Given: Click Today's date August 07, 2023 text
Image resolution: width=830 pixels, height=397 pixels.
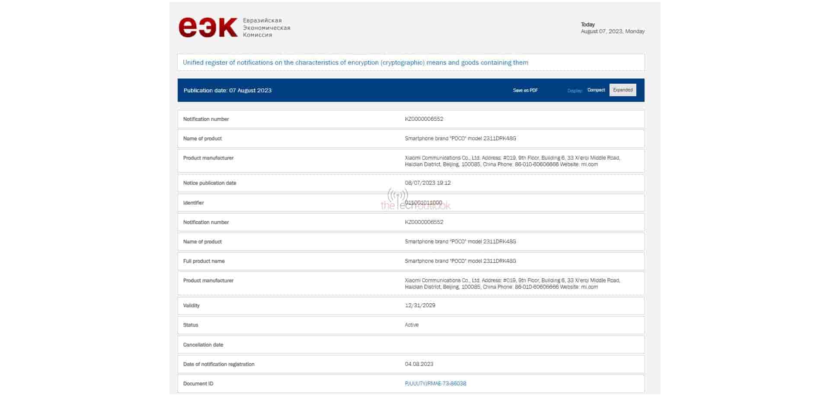Looking at the screenshot, I should tap(613, 31).
